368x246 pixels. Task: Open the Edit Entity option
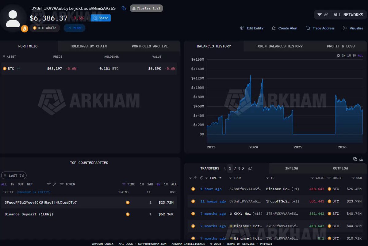[x=251, y=28]
